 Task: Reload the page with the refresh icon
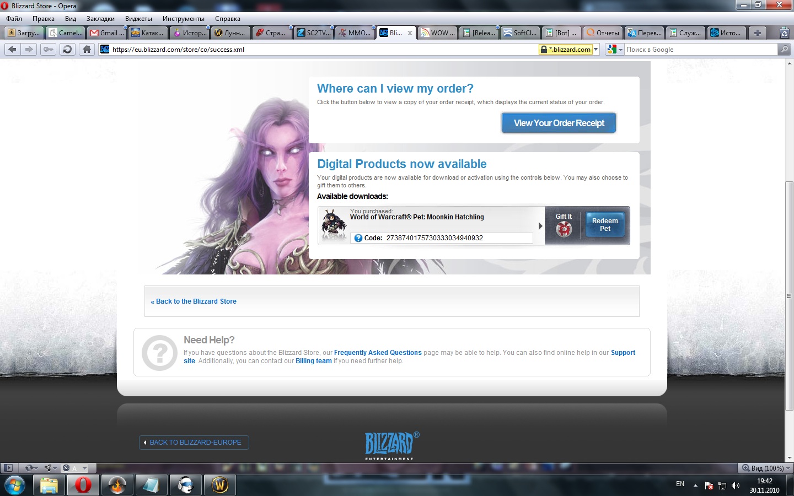click(67, 49)
